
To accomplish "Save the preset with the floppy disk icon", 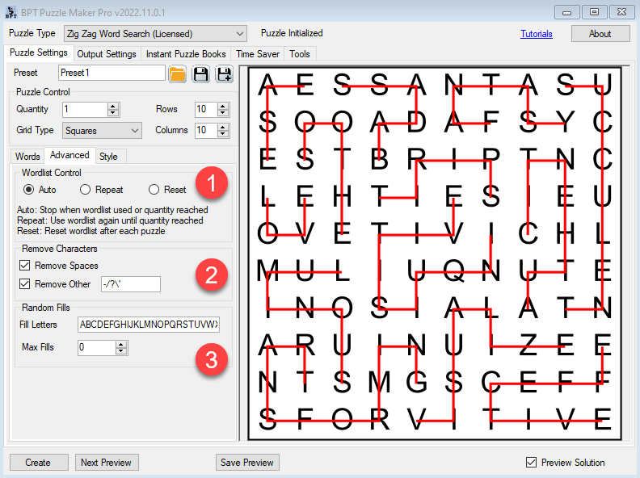I will (x=200, y=73).
